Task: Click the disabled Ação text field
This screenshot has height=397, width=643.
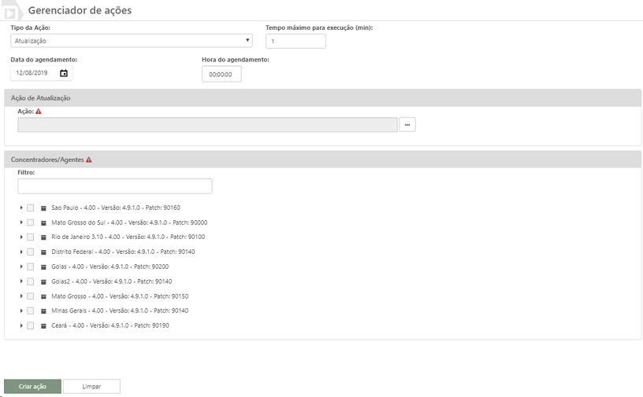Action: (207, 124)
